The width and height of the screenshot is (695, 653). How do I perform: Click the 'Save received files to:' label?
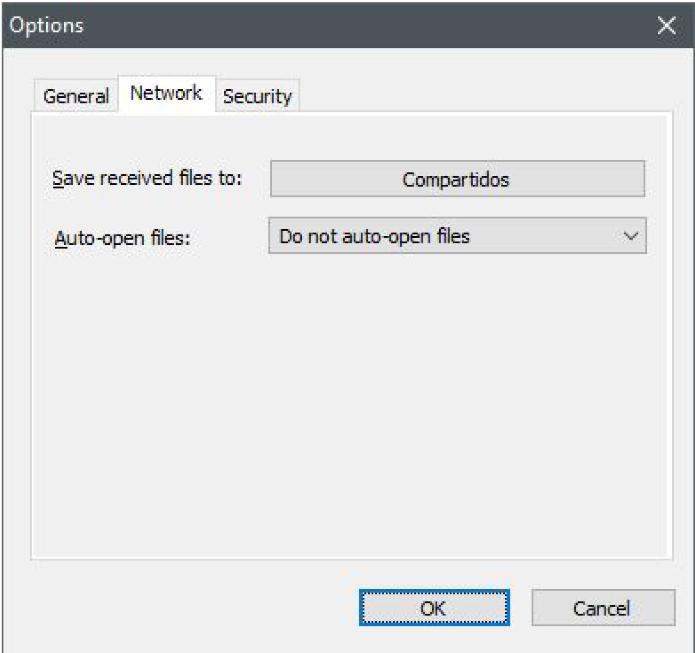tap(147, 179)
